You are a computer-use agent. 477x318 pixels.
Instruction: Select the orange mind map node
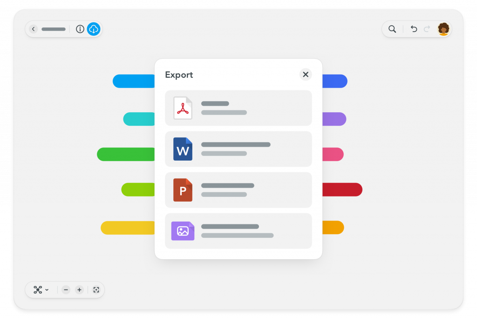click(333, 228)
